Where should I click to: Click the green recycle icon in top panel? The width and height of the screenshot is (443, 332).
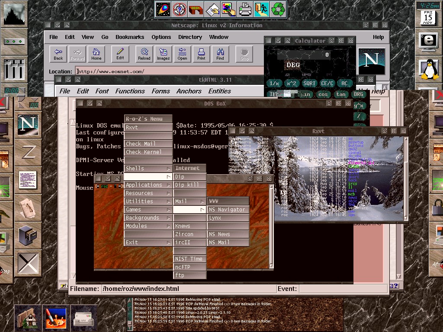point(278,9)
